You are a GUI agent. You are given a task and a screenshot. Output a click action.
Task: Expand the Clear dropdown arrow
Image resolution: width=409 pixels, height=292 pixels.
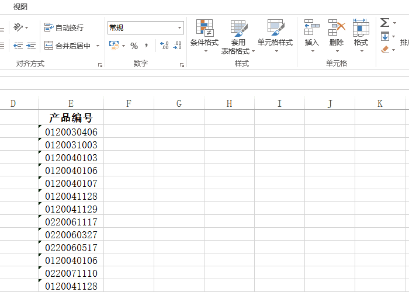coord(393,50)
